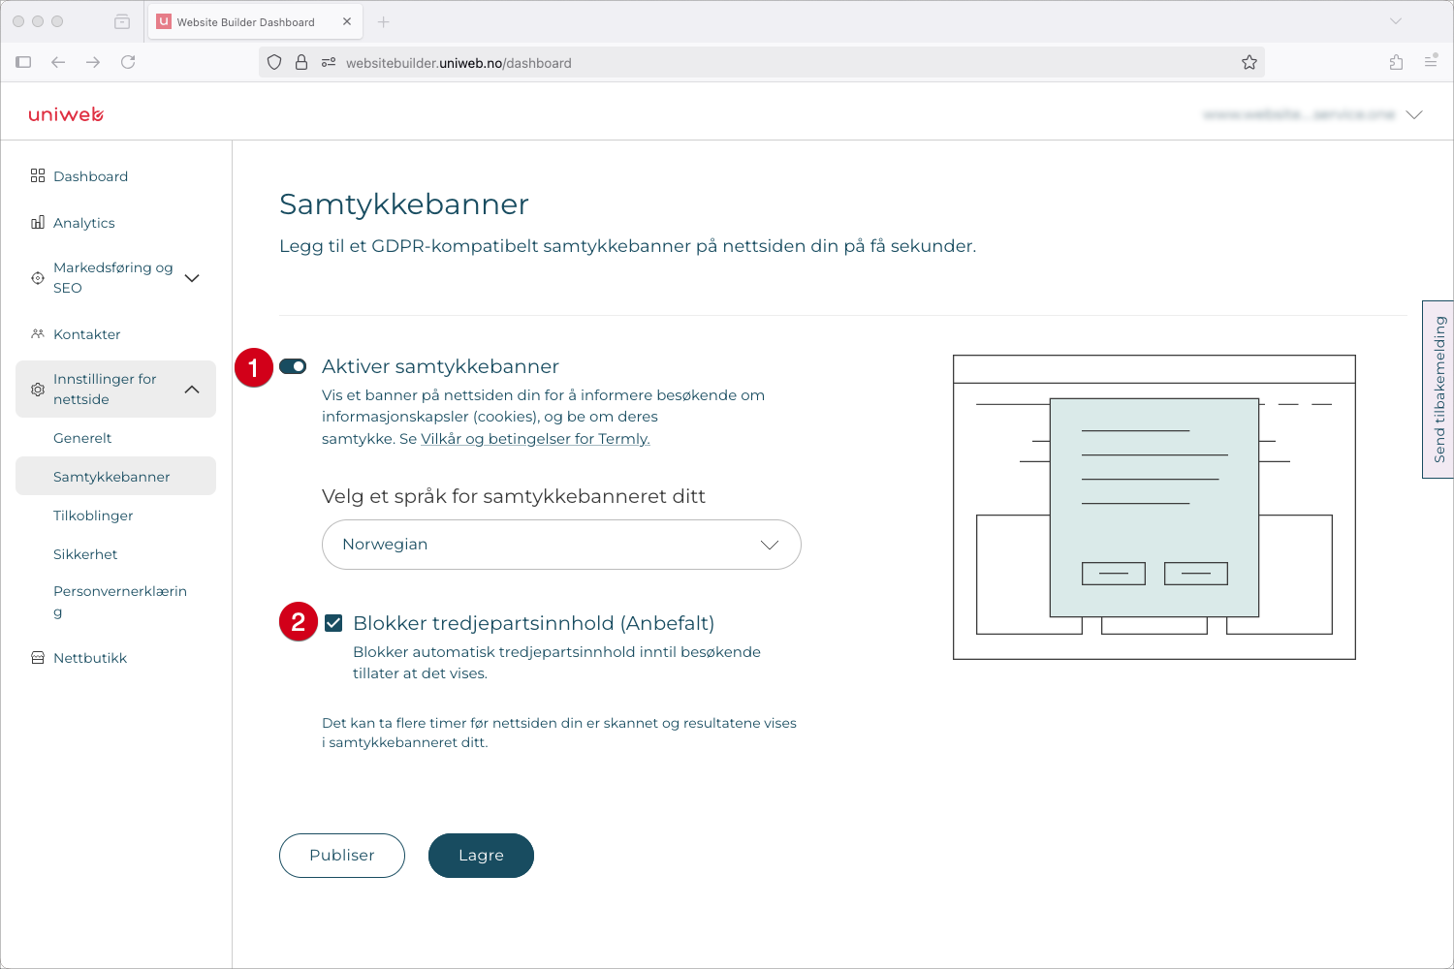Collapse the Innstillinger for nettside chevron
Screen dimensions: 1454x969
pyautogui.click(x=192, y=390)
